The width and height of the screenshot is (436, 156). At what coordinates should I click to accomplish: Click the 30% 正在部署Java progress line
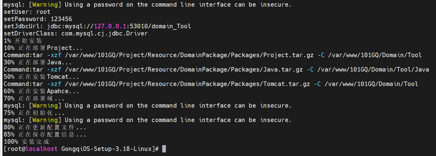click(38, 62)
